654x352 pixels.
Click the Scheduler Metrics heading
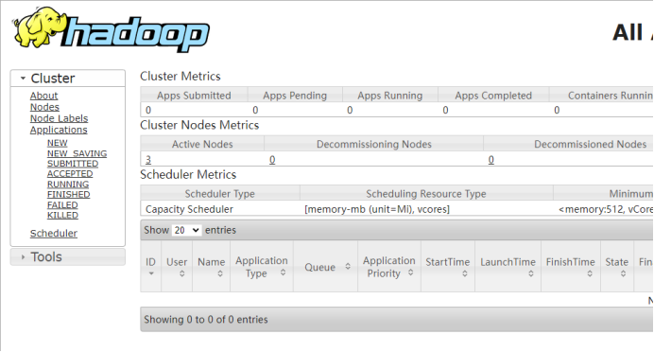pyautogui.click(x=188, y=174)
